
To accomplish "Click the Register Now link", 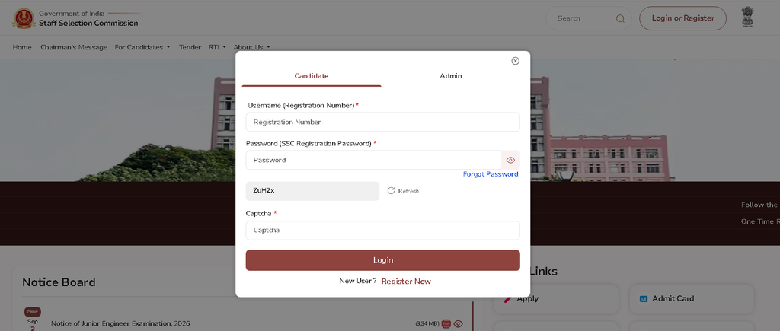I will [x=406, y=282].
